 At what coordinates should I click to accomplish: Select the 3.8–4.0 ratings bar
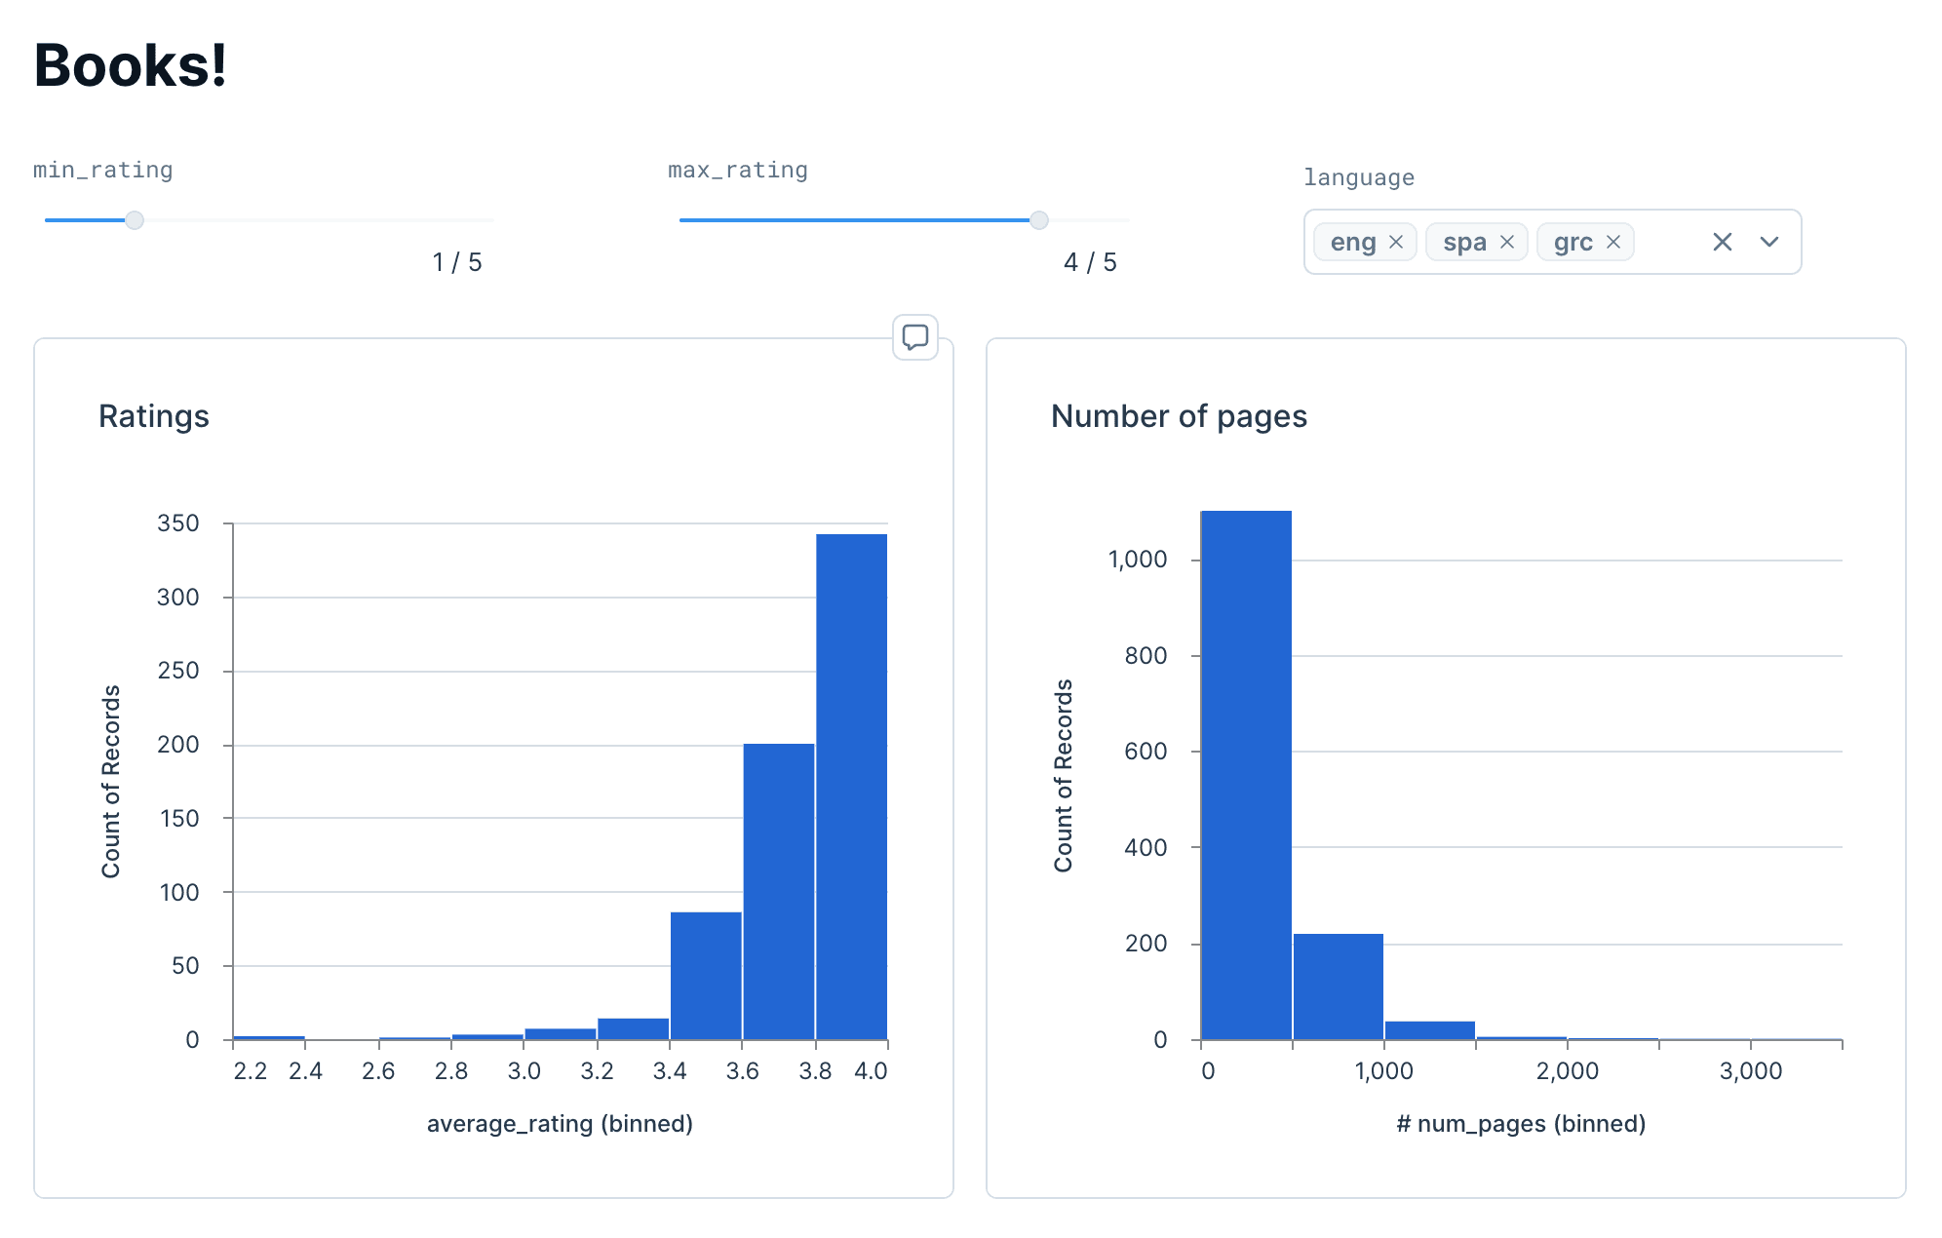[x=852, y=787]
